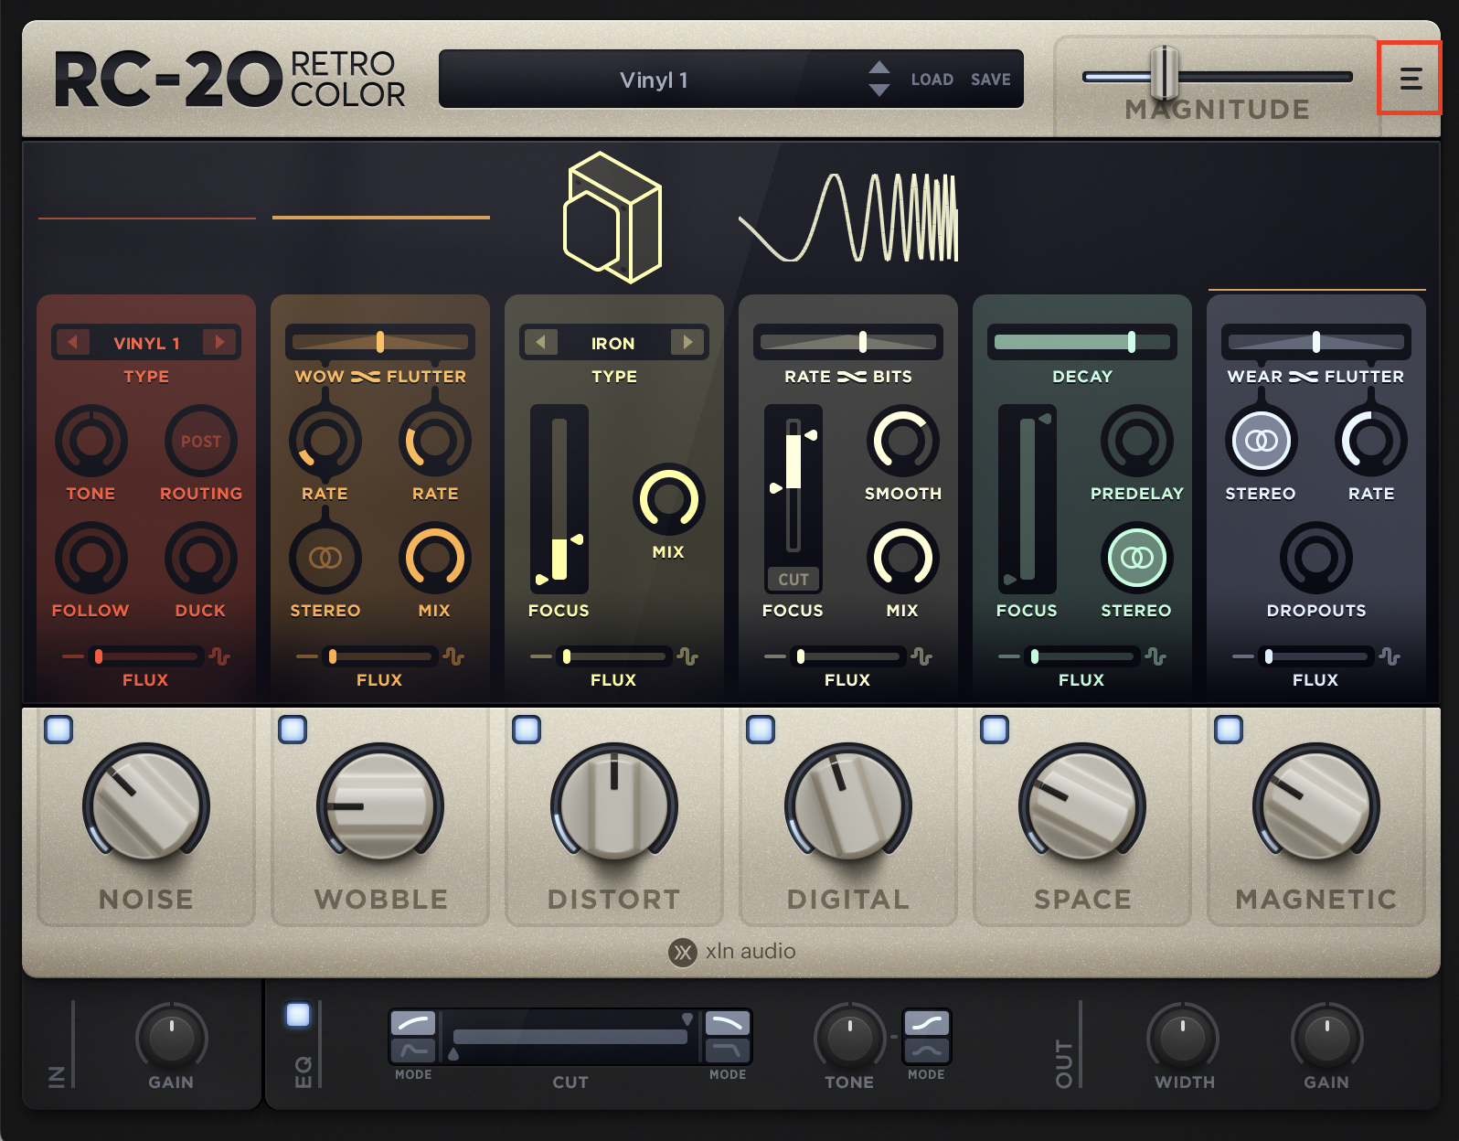Viewport: 1459px width, 1141px height.
Task: Adjust the Space DECAY slider
Action: (1082, 342)
